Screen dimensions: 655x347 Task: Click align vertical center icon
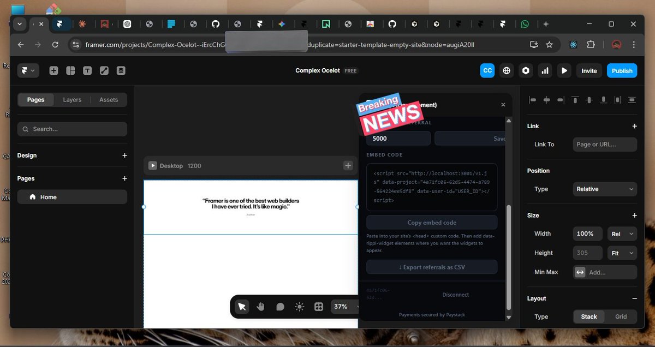click(x=589, y=100)
